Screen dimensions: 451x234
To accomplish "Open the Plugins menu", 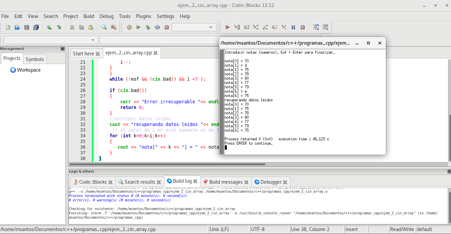I will tap(143, 16).
